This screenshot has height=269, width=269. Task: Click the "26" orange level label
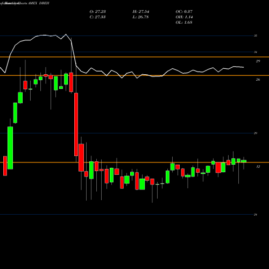tap(258, 80)
